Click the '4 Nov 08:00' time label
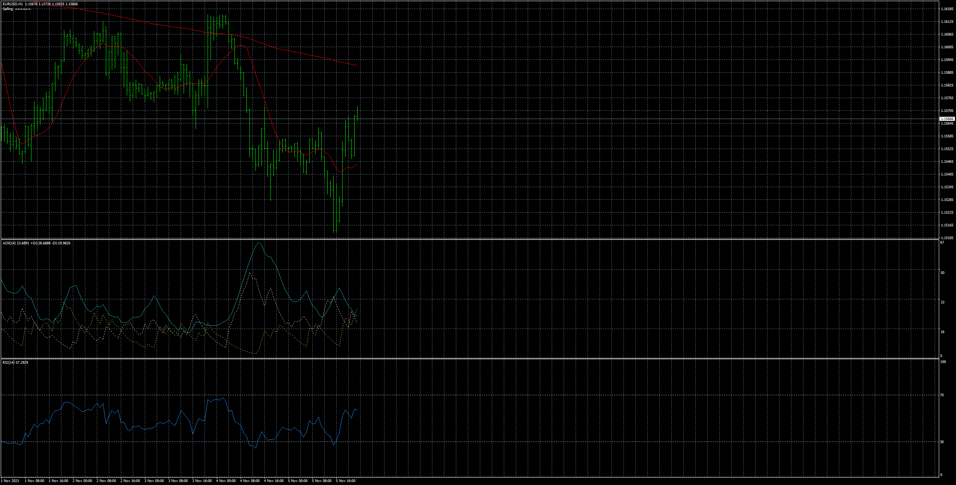 click(x=250, y=481)
